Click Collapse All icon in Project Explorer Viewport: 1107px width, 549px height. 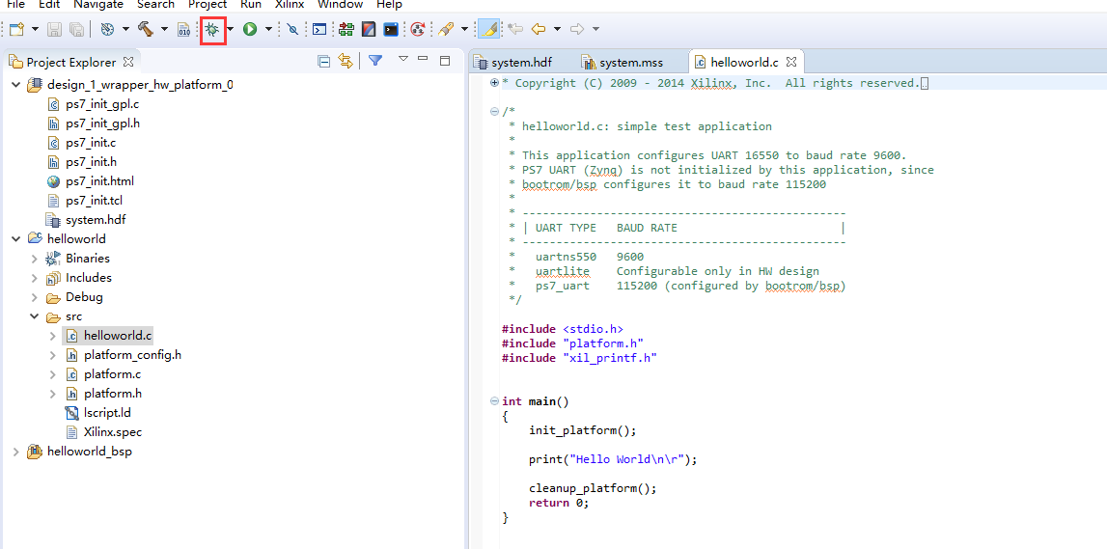324,62
